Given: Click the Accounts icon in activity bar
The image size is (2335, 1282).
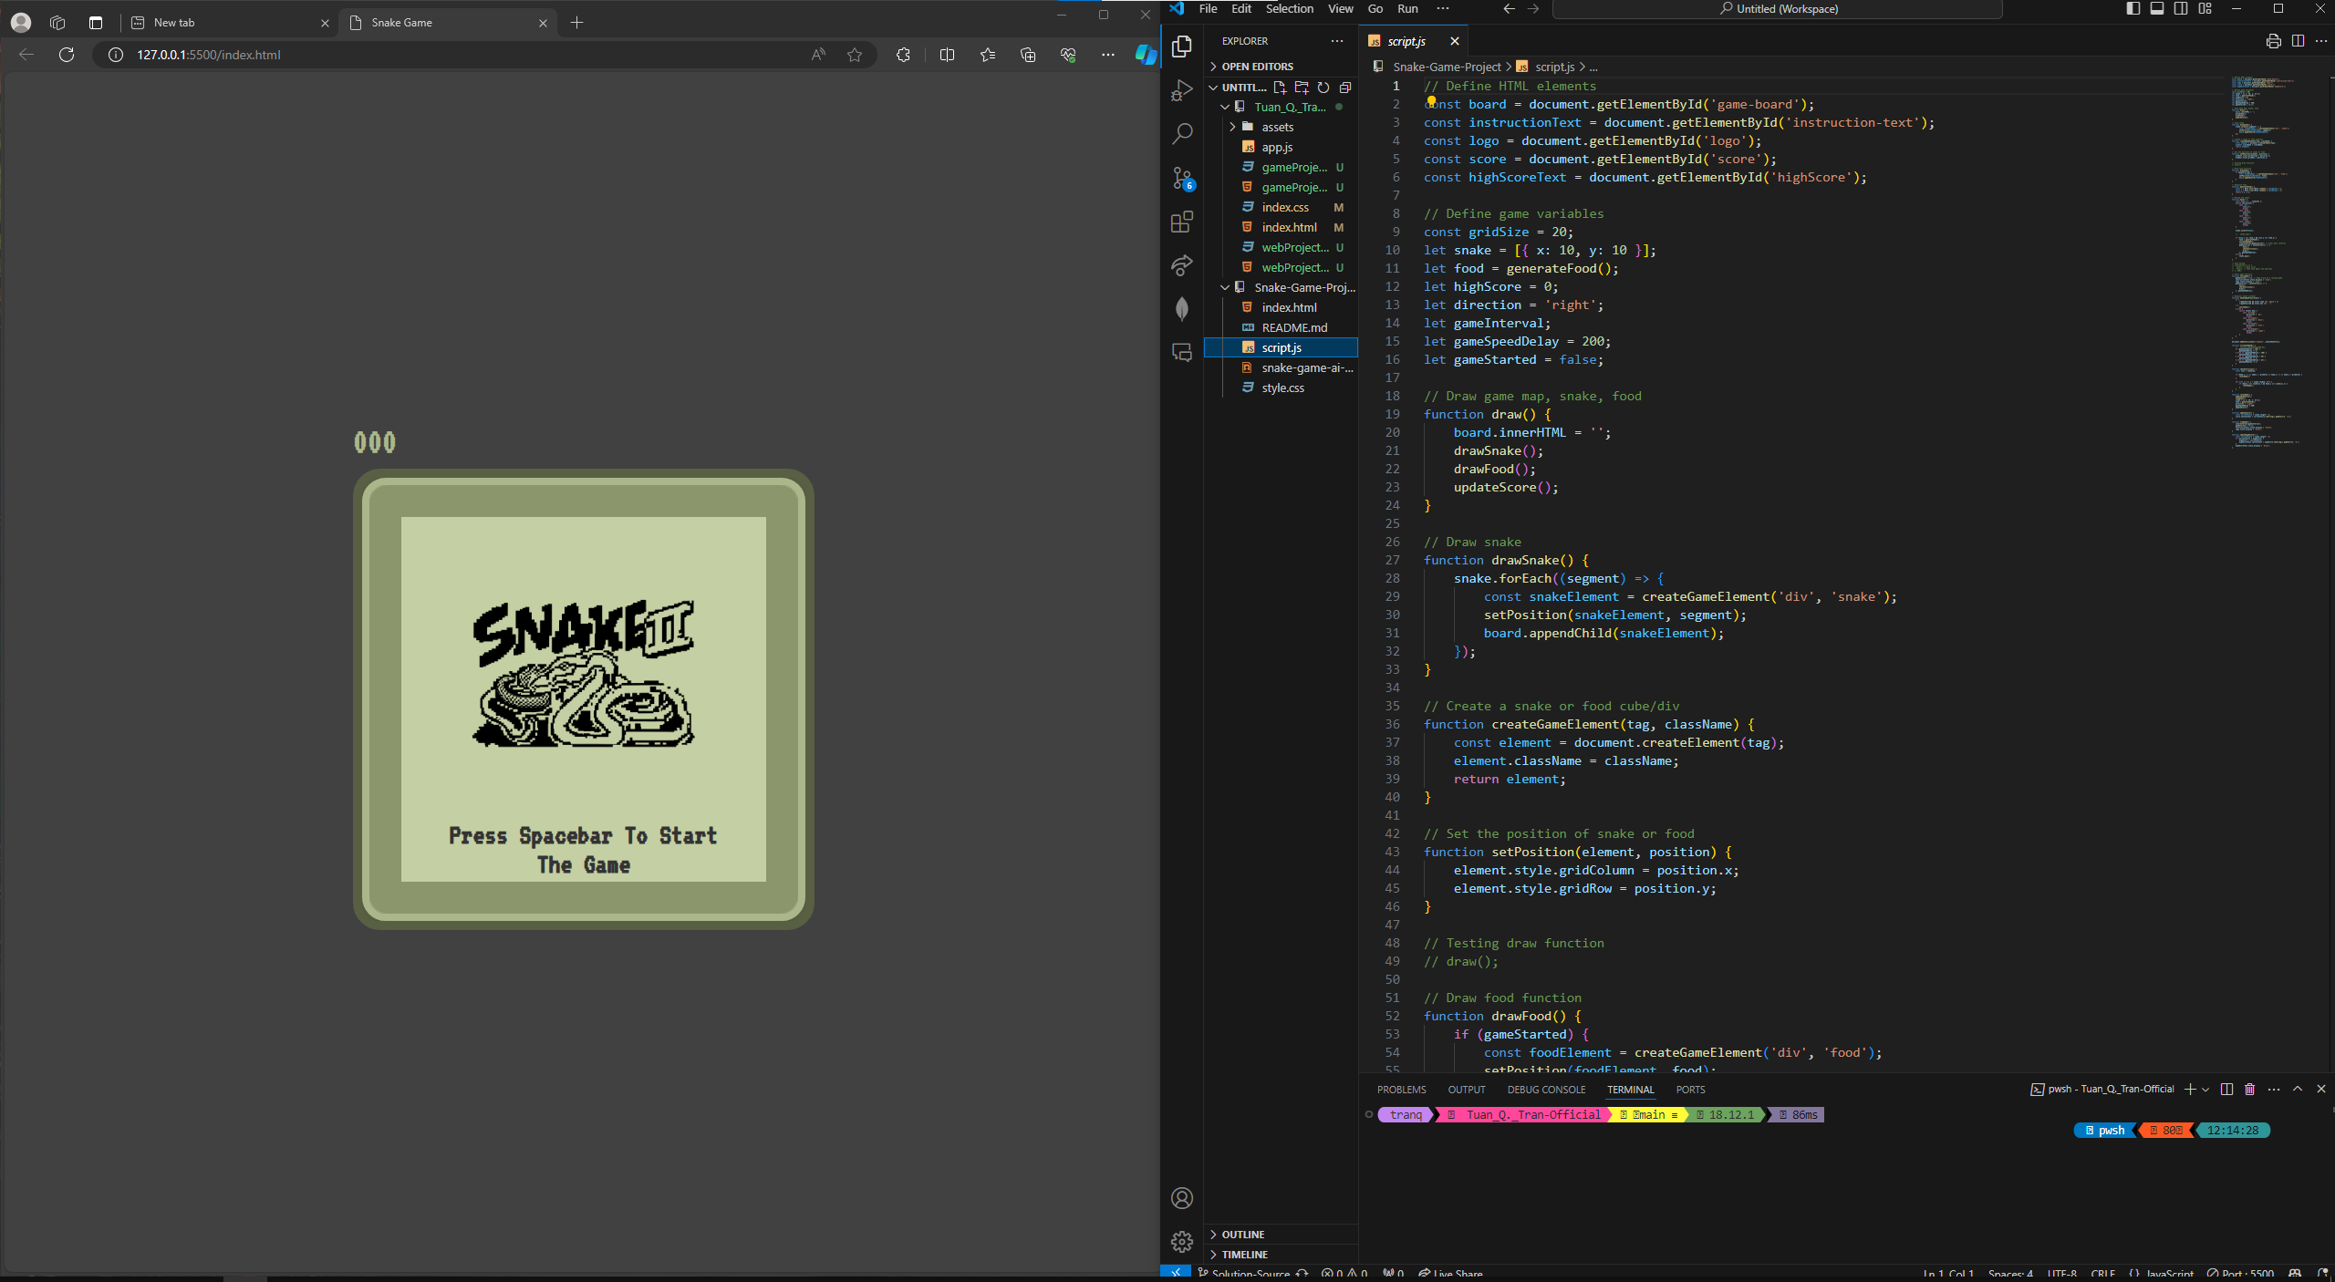Looking at the screenshot, I should click(x=1182, y=1198).
